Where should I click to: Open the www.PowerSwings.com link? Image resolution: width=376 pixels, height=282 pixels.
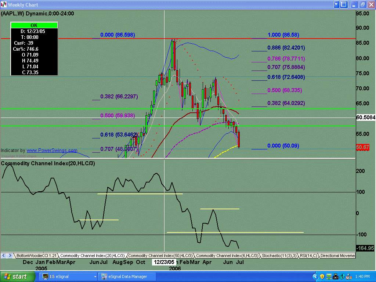tap(52, 150)
